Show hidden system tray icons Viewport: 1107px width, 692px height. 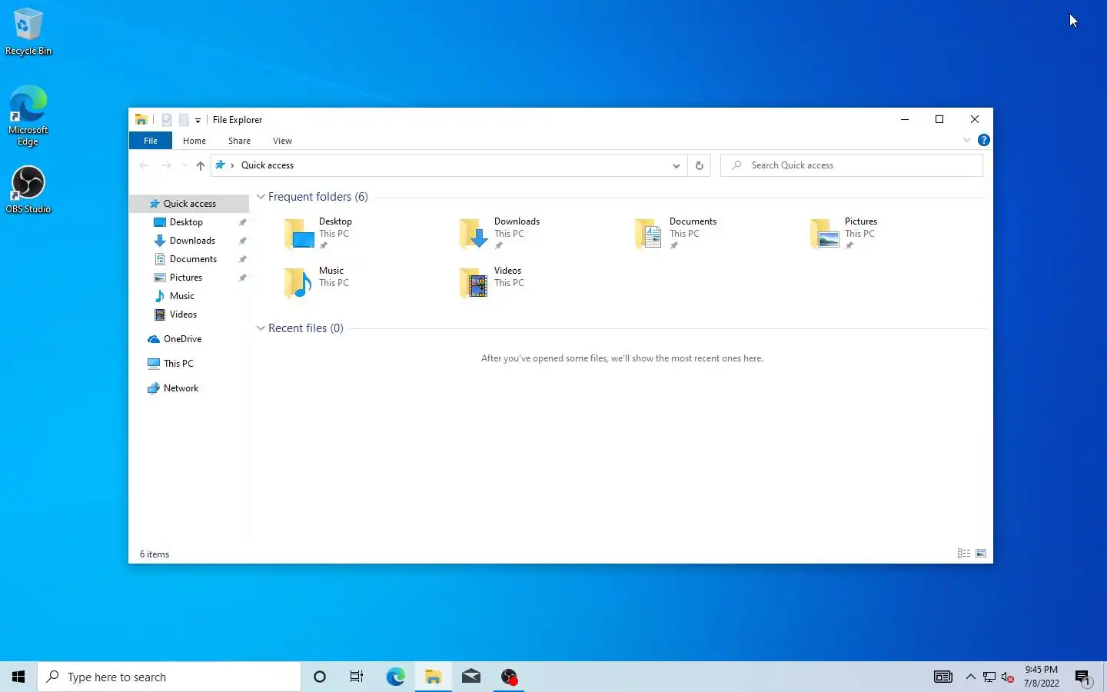[971, 677]
